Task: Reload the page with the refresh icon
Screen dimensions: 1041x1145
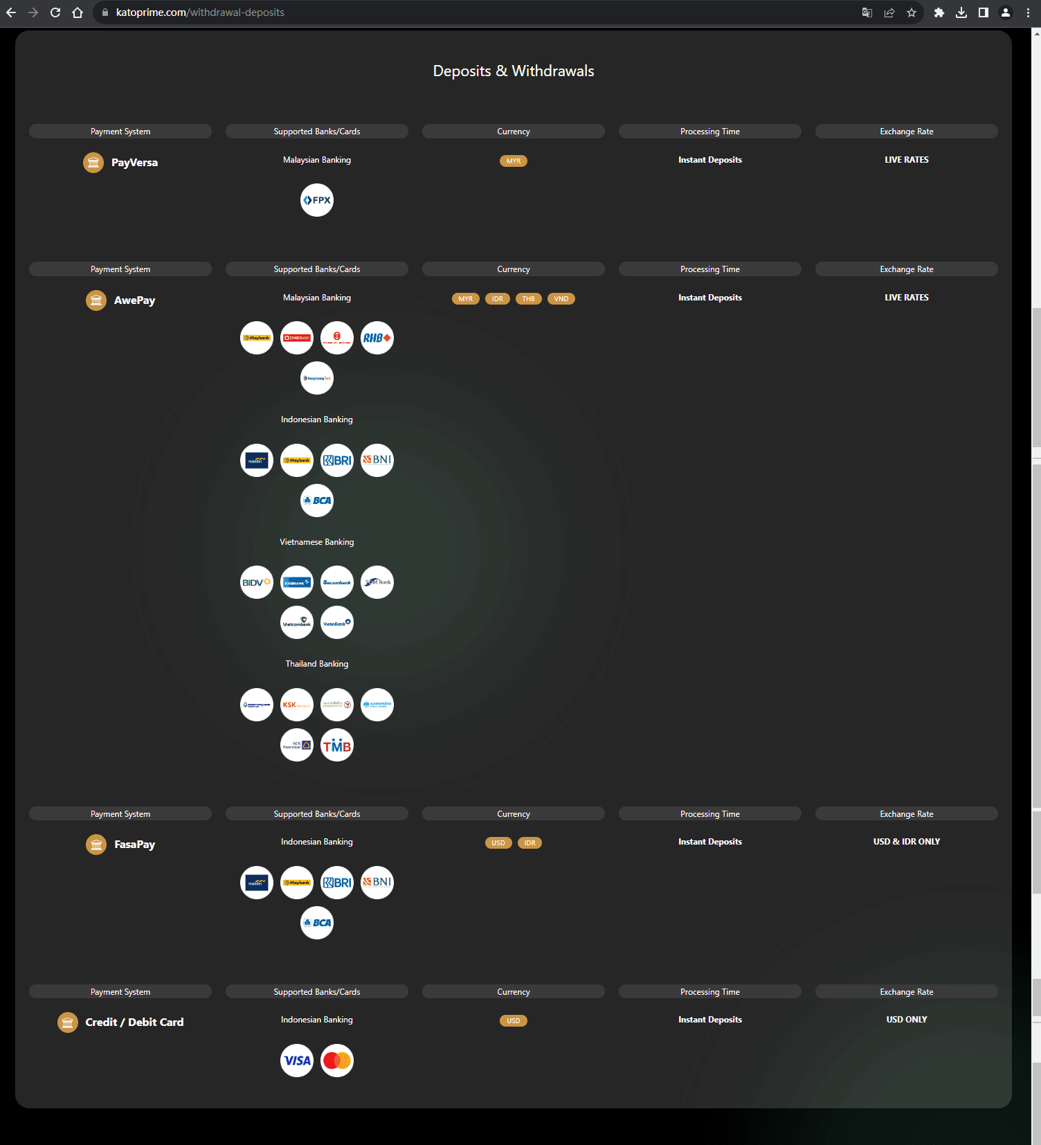Action: 55,12
